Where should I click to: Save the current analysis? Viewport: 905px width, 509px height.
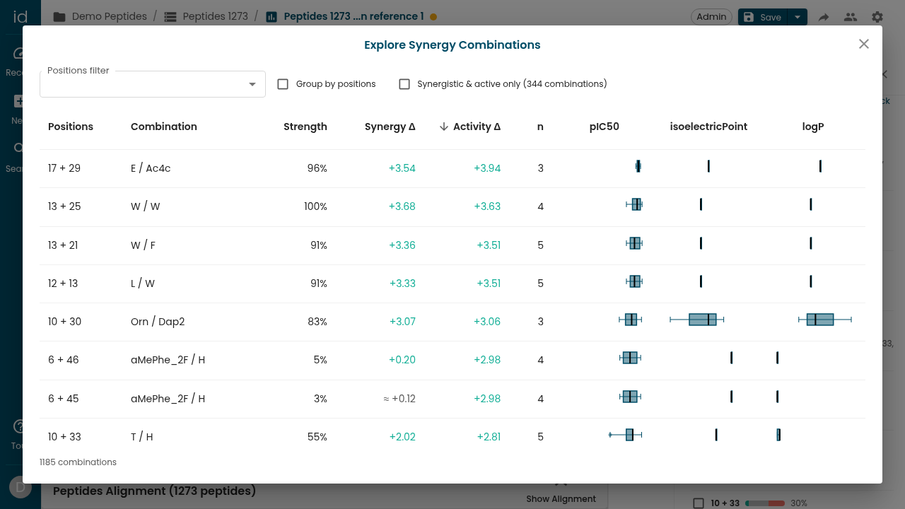pyautogui.click(x=763, y=17)
